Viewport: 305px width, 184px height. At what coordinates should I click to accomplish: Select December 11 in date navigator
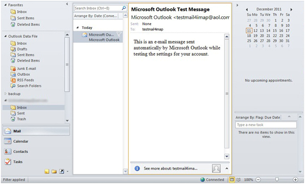pyautogui.click(x=249, y=31)
